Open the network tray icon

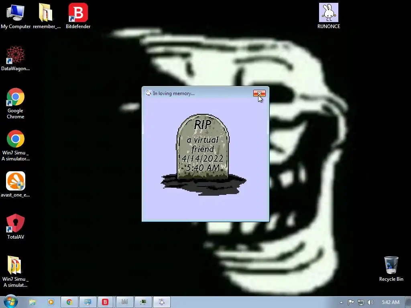pyautogui.click(x=361, y=302)
